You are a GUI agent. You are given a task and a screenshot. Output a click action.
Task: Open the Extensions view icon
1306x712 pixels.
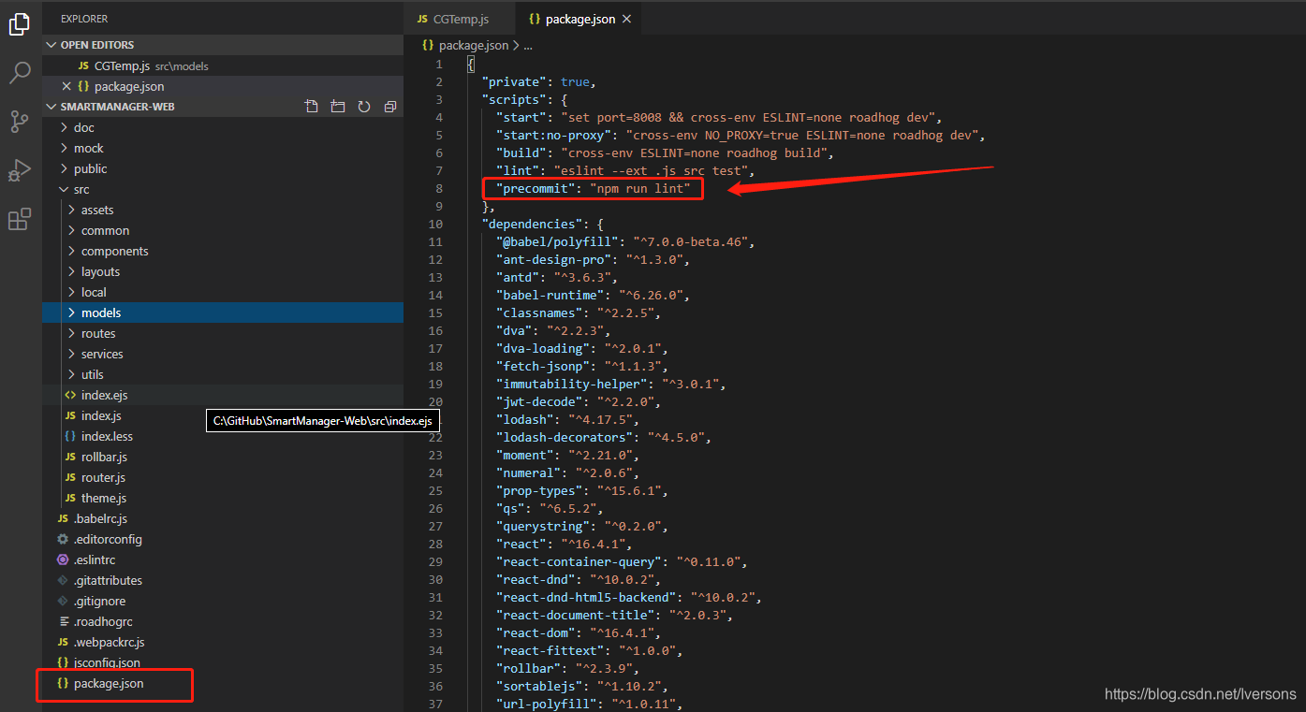20,219
